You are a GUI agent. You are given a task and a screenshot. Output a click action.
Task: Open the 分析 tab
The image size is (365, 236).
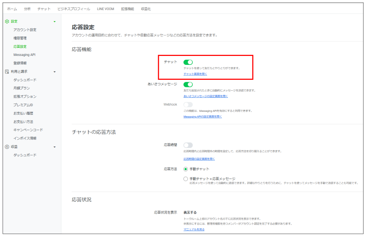click(27, 9)
